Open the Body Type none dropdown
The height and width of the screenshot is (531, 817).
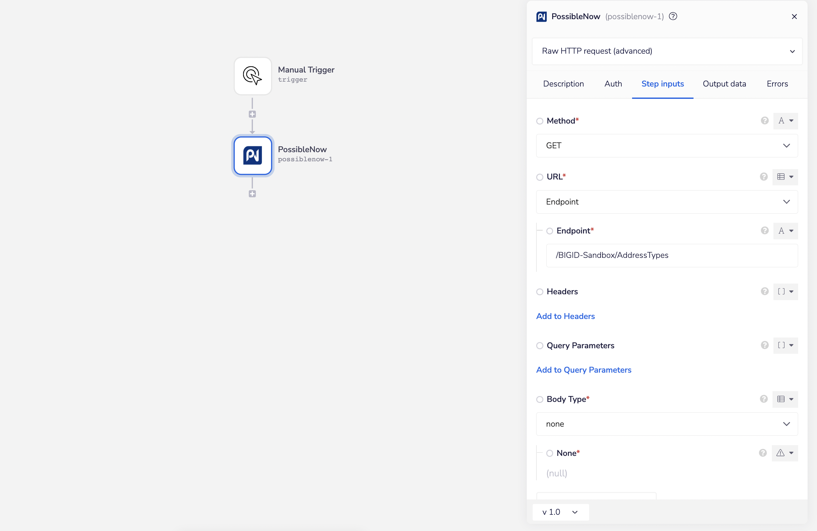(x=667, y=424)
